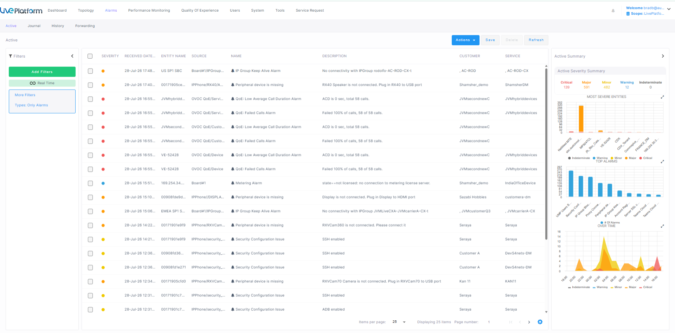Click blue severity dot of Metering Alarm row

pyautogui.click(x=103, y=183)
